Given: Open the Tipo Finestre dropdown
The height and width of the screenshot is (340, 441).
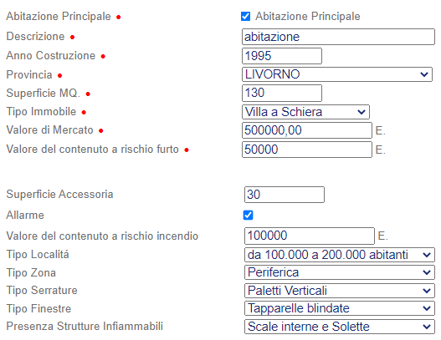Looking at the screenshot, I should click(x=340, y=308).
